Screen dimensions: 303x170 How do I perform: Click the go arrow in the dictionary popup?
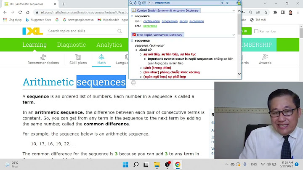pyautogui.click(x=222, y=3)
